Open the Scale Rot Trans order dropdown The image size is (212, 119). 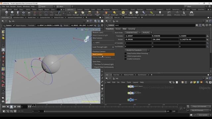pyautogui.click(x=132, y=32)
